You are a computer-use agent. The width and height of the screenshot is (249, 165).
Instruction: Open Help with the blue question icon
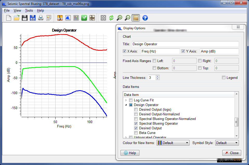pos(145,18)
